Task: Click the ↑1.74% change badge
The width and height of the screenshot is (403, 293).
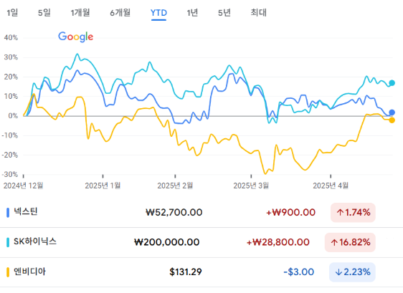Action: (x=353, y=212)
